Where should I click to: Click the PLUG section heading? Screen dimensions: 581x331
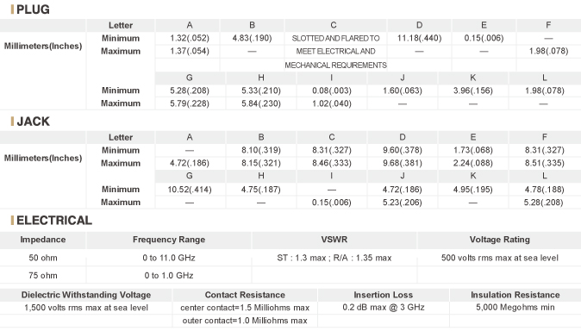click(x=33, y=9)
